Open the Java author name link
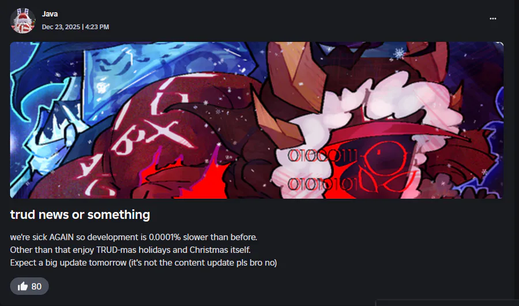Viewport: 519px width, 306px height. point(50,14)
